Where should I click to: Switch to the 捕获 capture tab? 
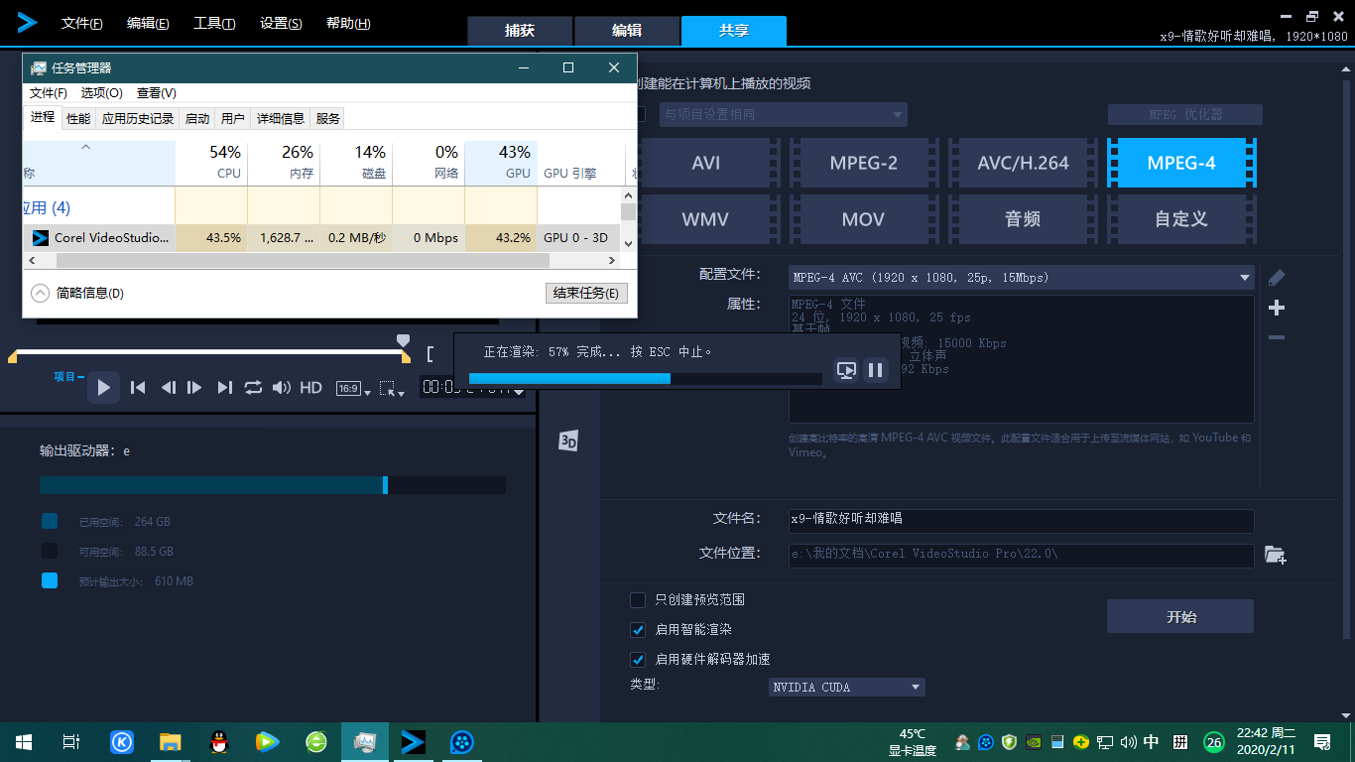pos(520,31)
